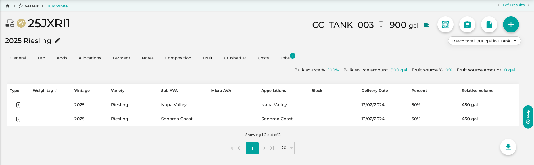Click the transfer vessel icon beside 25JXRI1
This screenshot has width=534, height=165.
[10, 23]
